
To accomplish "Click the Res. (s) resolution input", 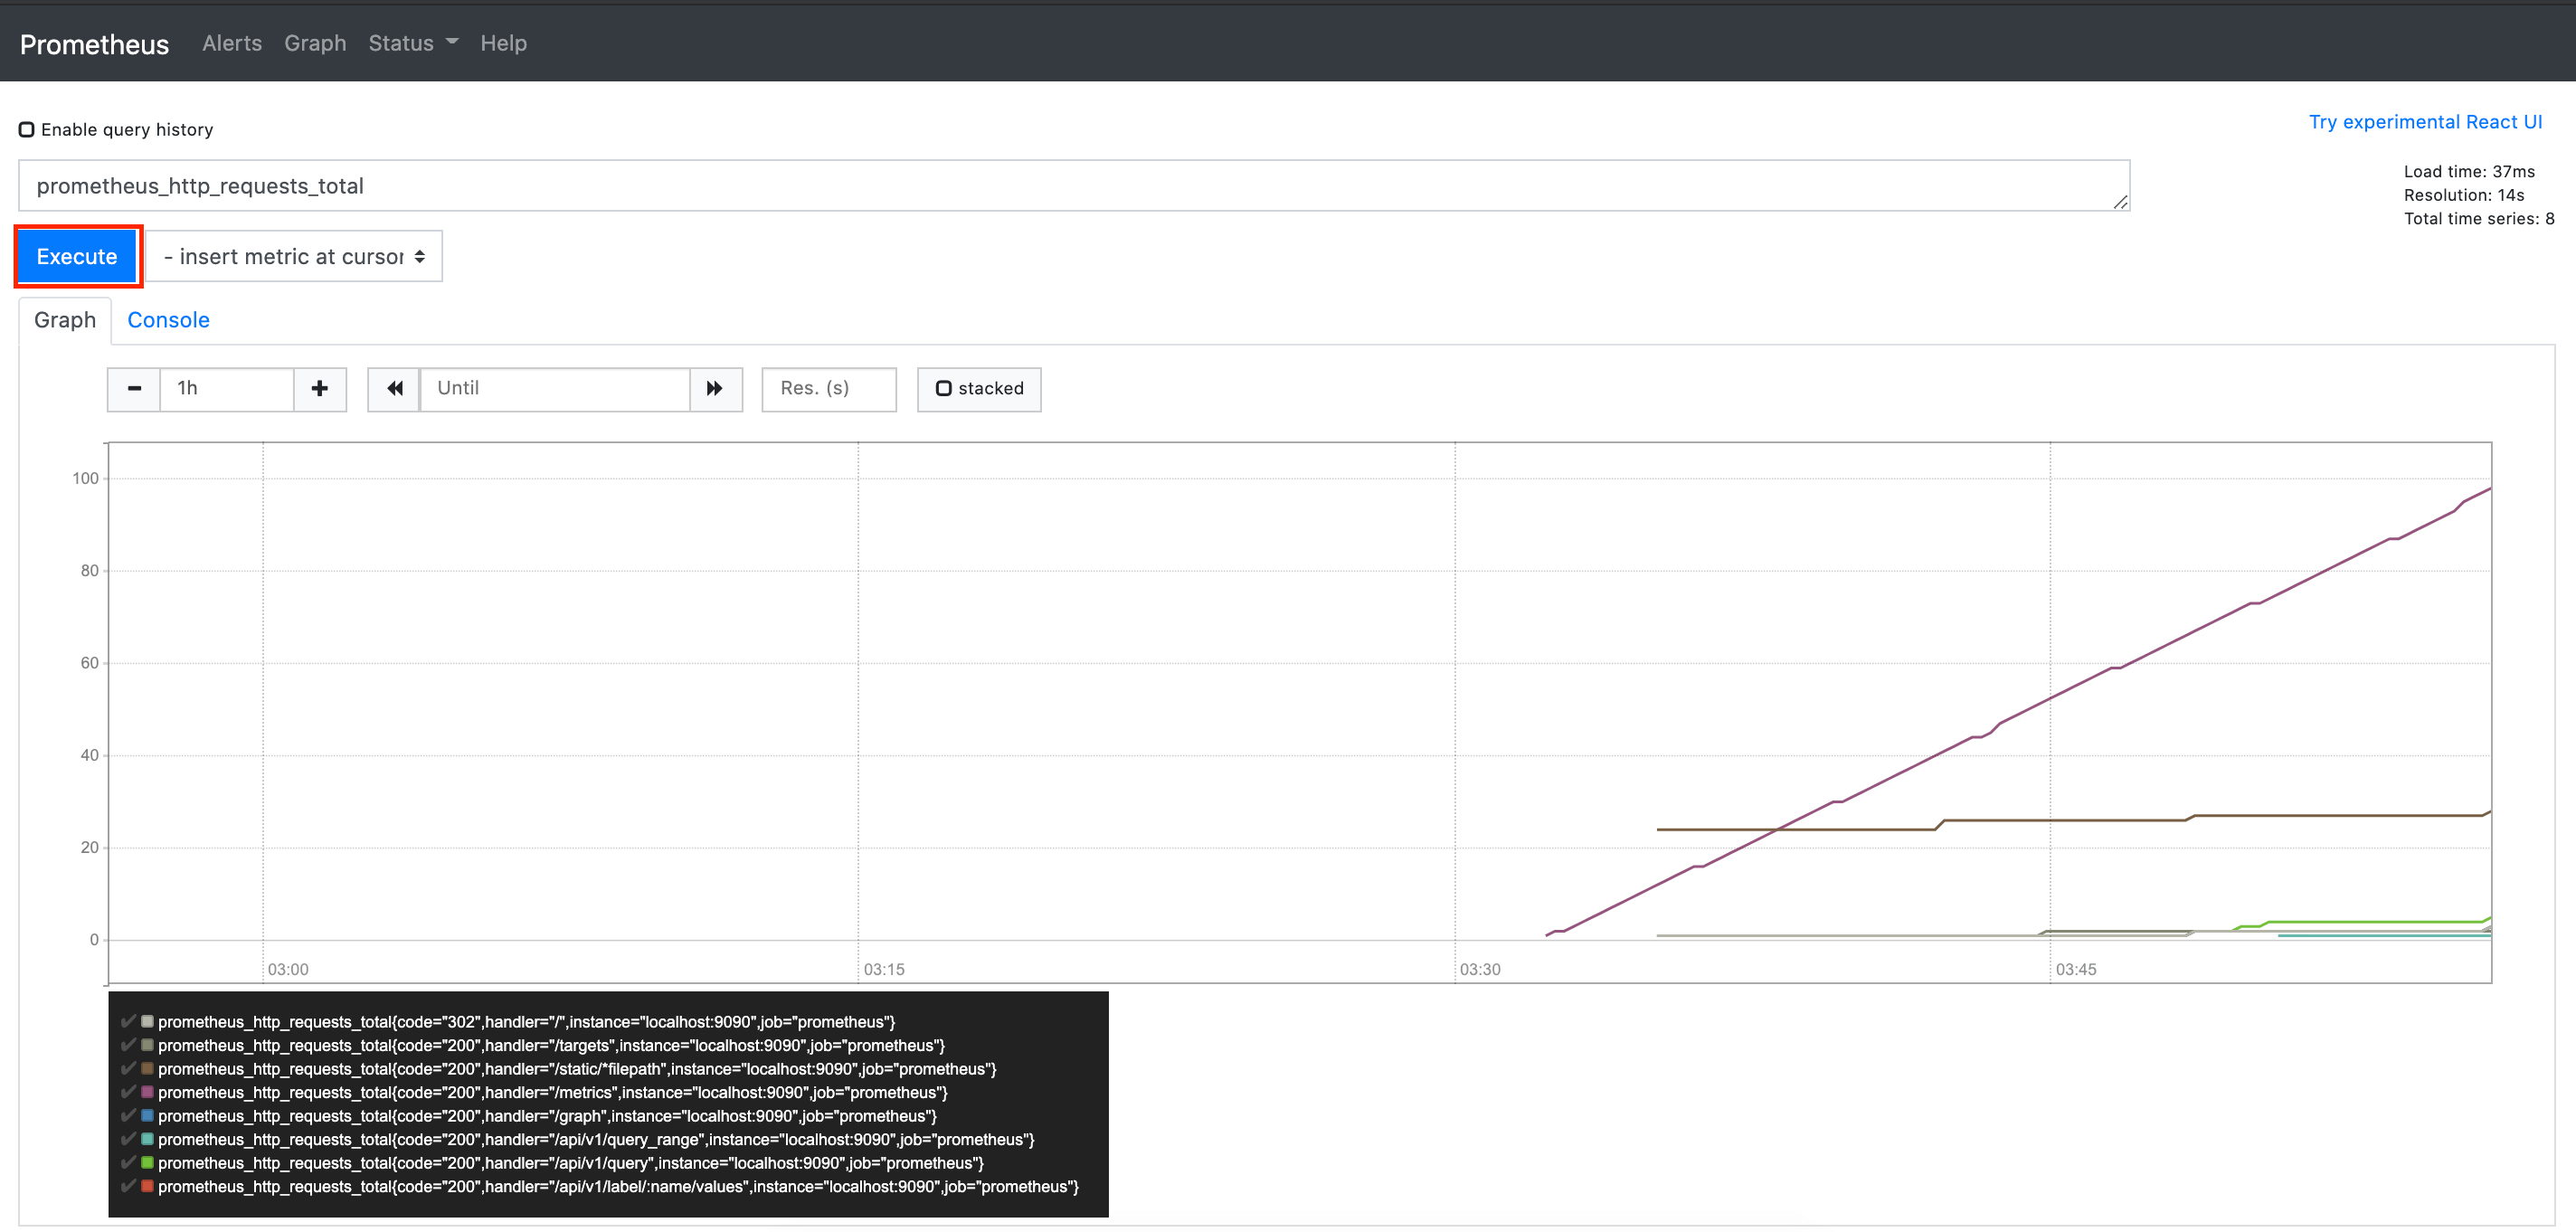I will coord(829,389).
